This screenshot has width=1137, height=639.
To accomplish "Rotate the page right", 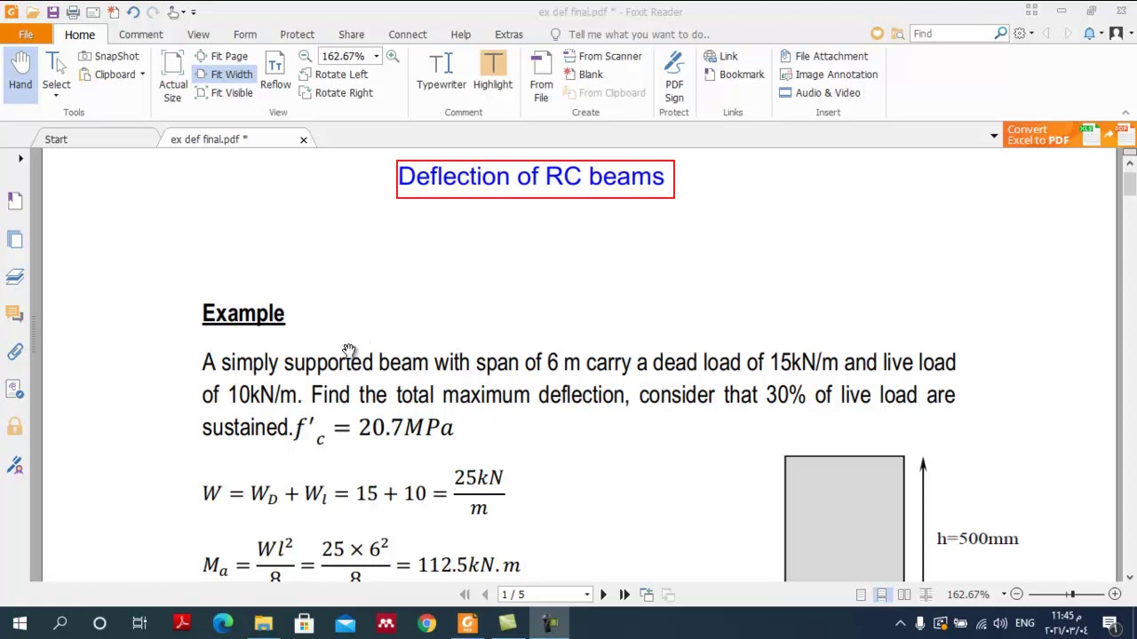I will (x=336, y=92).
